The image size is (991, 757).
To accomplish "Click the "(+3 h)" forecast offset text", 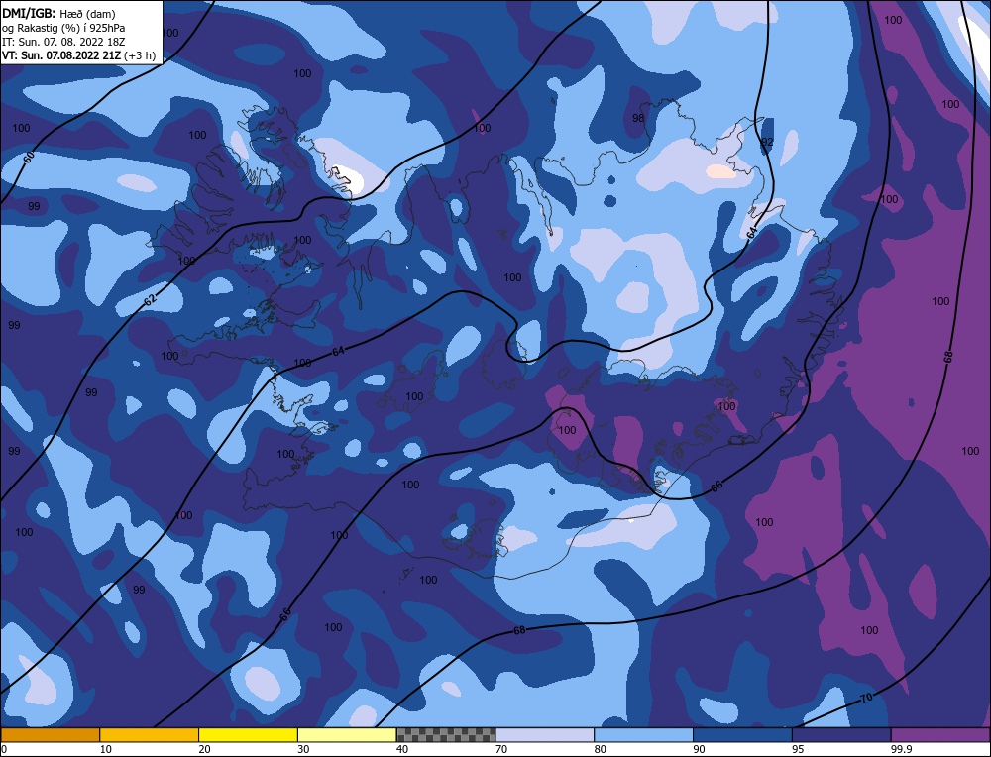I will (x=140, y=55).
